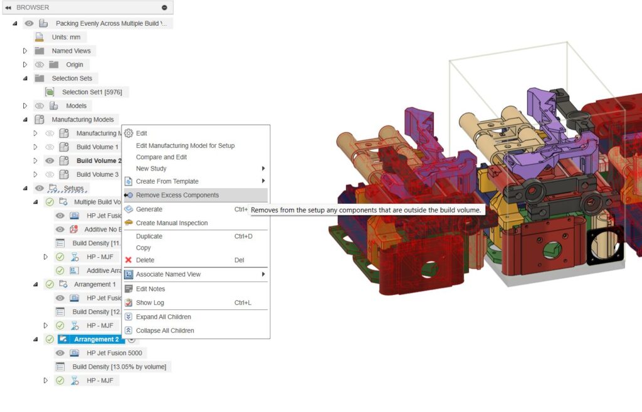Click the Collapse All Children icon
Viewport: 642px width, 412px height.
point(129,330)
